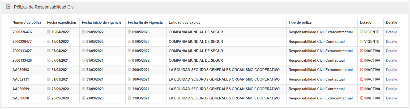Click the red INACTIVA icon for policy AA032131

pos(361,79)
